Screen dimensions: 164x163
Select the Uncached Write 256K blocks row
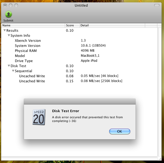pos(79,81)
